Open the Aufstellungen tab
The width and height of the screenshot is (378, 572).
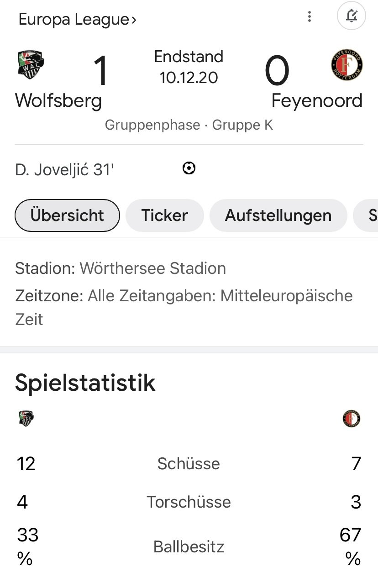tap(278, 215)
